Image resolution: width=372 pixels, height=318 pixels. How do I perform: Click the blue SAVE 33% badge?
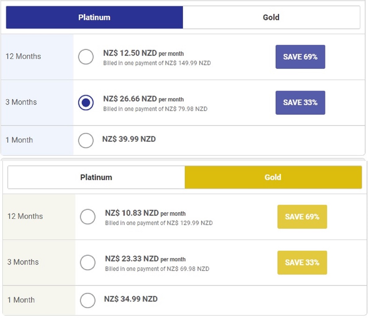(x=300, y=103)
